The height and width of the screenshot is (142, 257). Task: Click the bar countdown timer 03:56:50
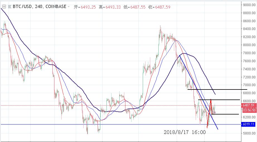click(x=248, y=110)
